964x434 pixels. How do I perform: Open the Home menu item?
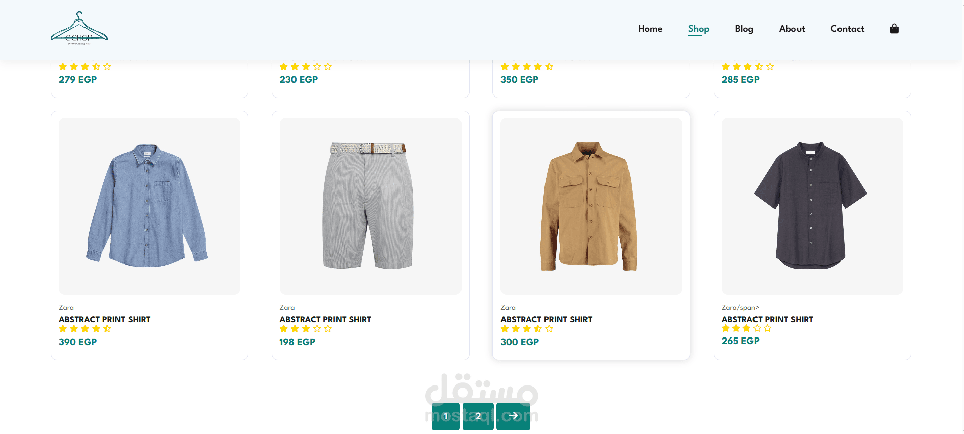(x=650, y=29)
